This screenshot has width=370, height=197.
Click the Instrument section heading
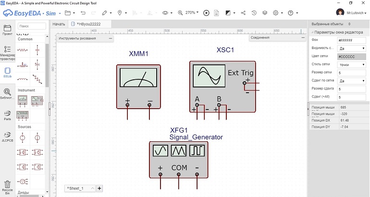[26, 90]
